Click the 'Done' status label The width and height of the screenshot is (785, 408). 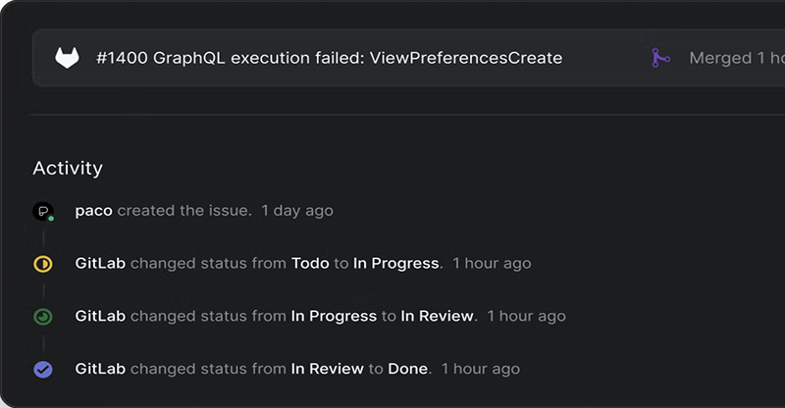coord(408,369)
